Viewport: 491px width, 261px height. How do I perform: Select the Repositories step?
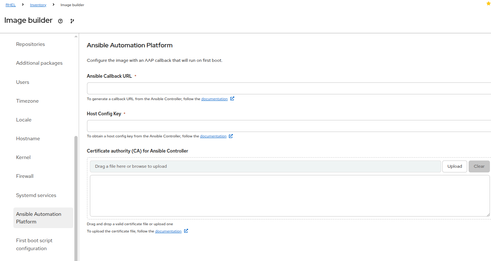point(30,44)
